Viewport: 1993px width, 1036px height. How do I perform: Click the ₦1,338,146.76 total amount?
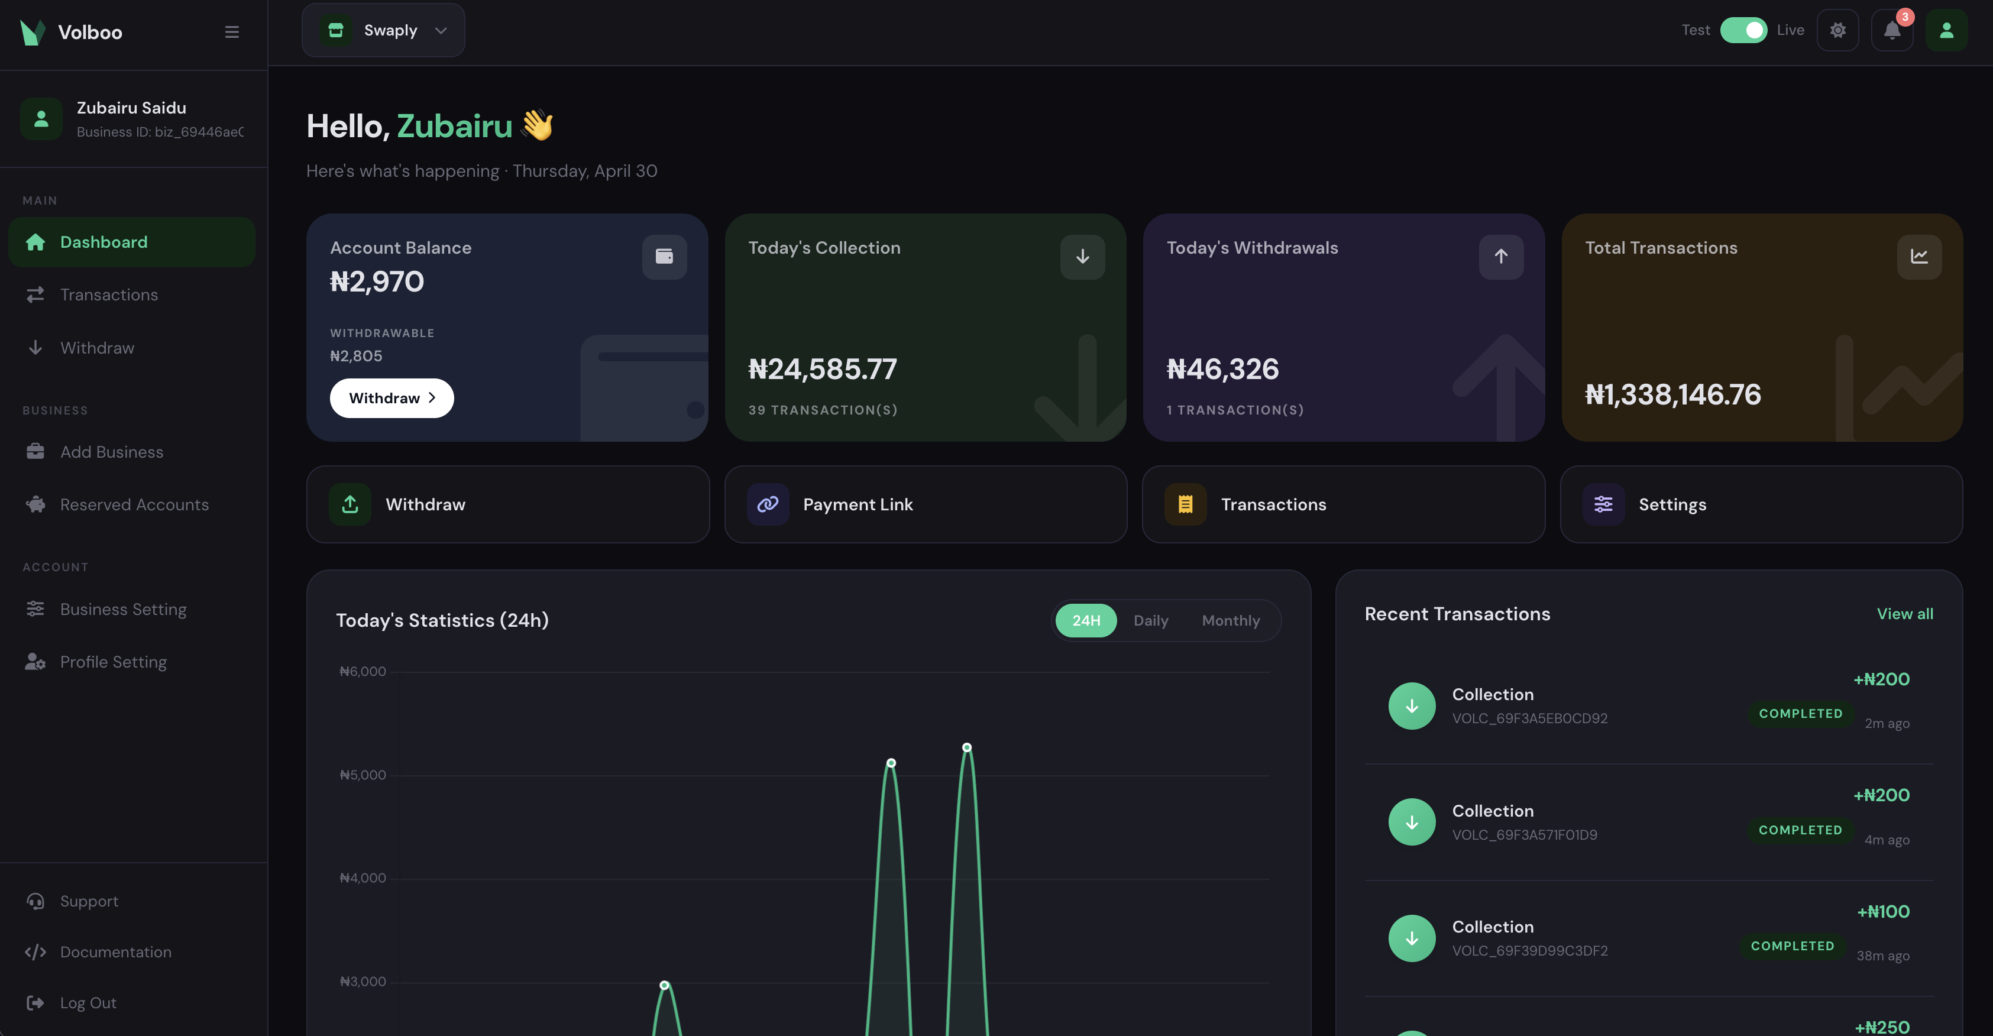pos(1672,394)
